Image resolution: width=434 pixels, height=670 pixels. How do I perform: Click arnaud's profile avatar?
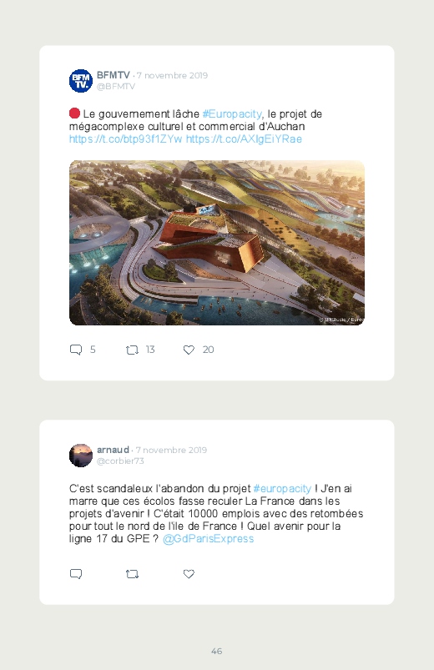pyautogui.click(x=81, y=456)
